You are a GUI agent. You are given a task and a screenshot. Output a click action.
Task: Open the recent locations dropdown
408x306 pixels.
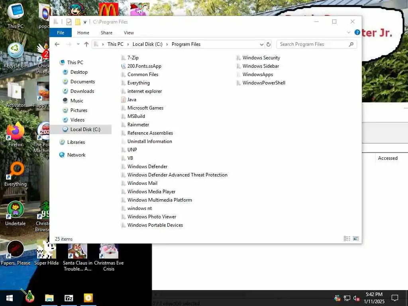click(x=78, y=44)
